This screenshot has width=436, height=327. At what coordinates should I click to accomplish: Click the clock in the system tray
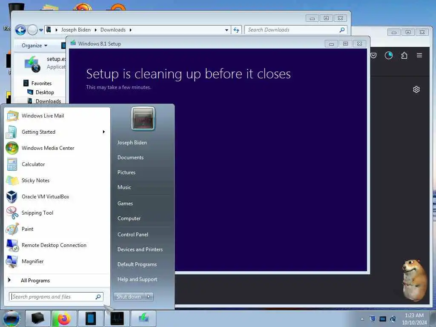coord(414,319)
